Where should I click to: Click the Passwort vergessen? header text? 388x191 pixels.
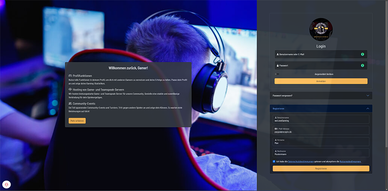pyautogui.click(x=282, y=95)
